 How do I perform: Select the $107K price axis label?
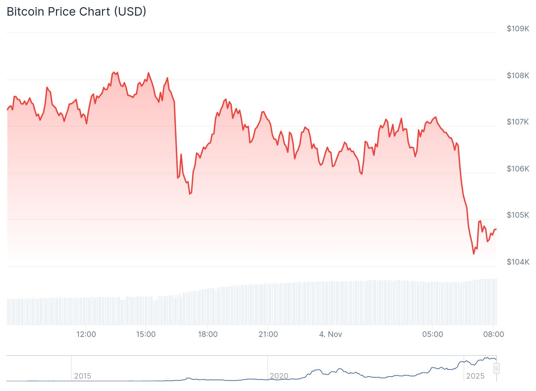518,122
